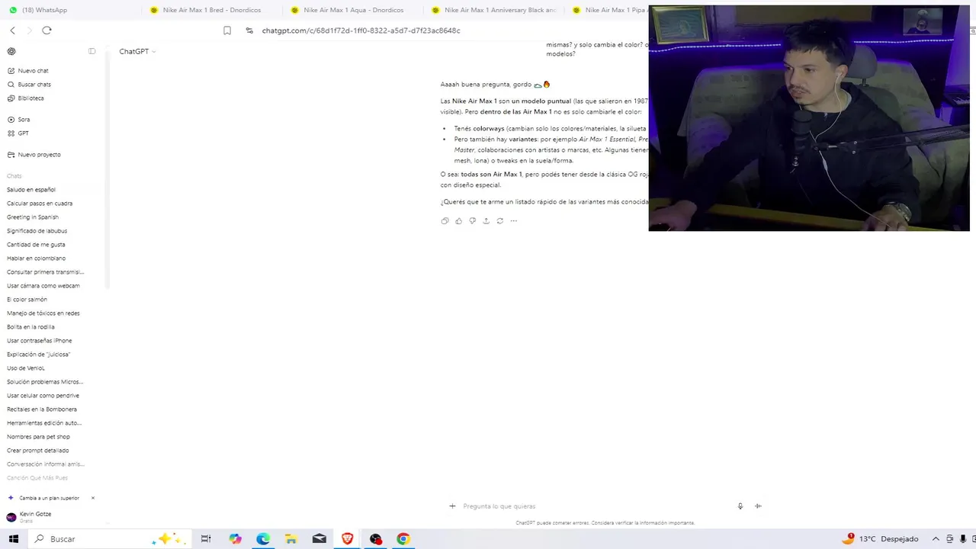Viewport: 976px width, 549px height.
Task: Open chat 'Significado de labubus'
Action: [x=37, y=231]
